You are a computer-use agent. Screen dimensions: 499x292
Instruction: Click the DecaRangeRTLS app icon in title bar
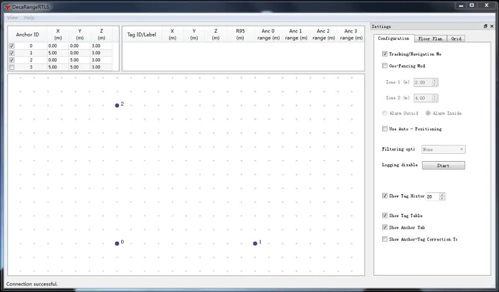[x=7, y=6]
